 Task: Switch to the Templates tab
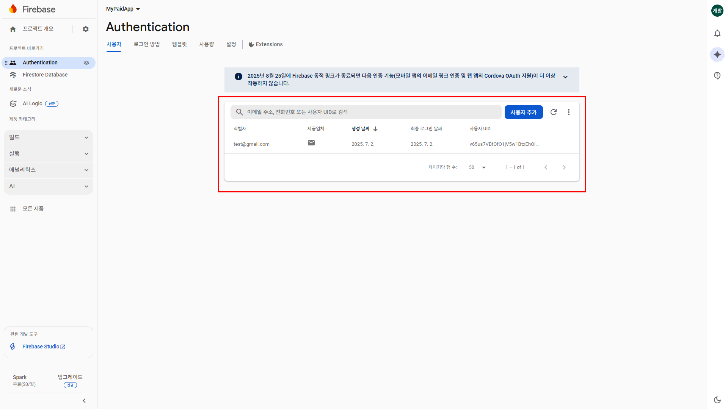click(179, 44)
